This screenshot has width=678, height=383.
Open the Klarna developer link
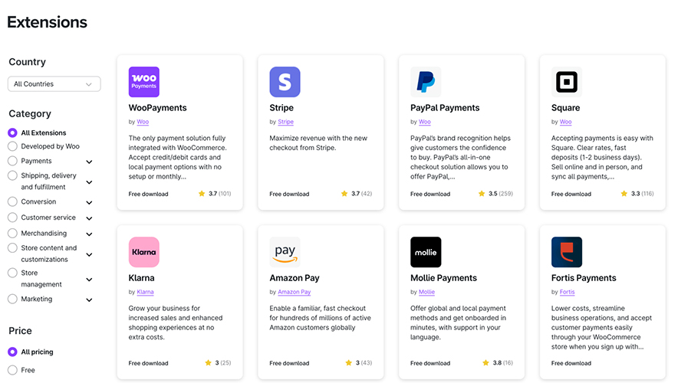tap(145, 292)
